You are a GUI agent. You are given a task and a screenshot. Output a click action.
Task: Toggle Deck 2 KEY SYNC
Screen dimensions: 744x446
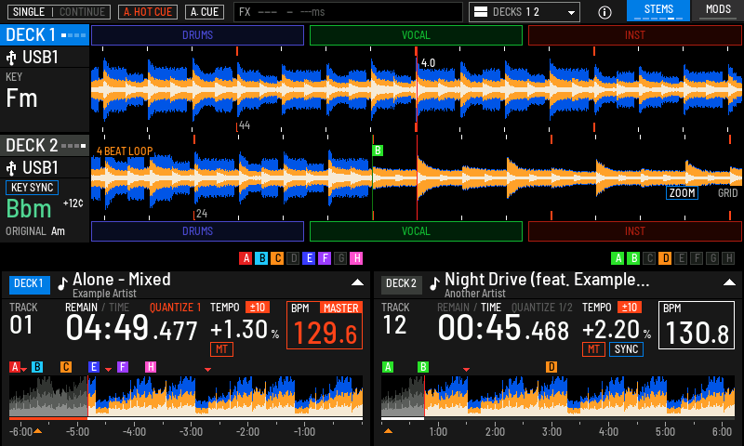pyautogui.click(x=32, y=188)
